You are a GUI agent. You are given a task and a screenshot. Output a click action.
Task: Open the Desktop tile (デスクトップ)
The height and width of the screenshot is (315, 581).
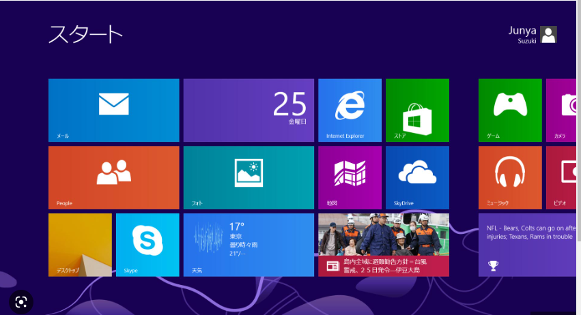pyautogui.click(x=80, y=245)
